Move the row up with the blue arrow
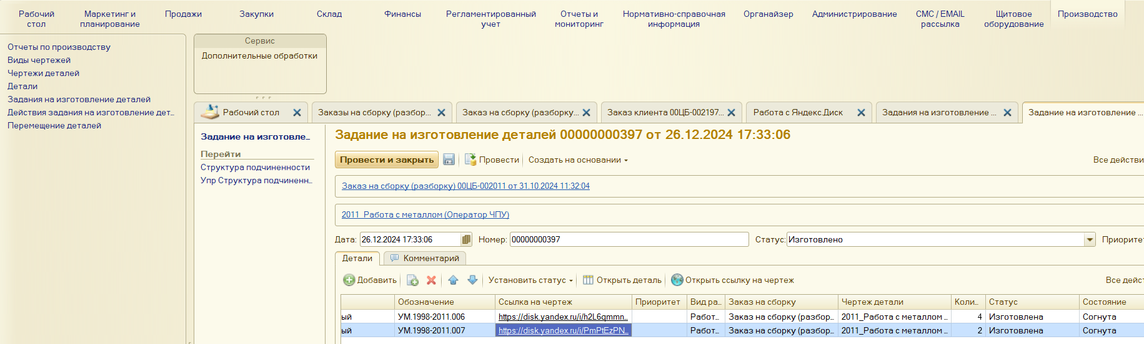The image size is (1144, 344). coord(454,280)
